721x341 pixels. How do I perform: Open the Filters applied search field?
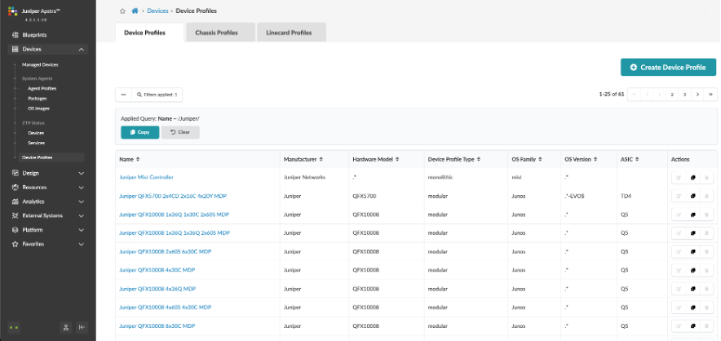point(158,95)
